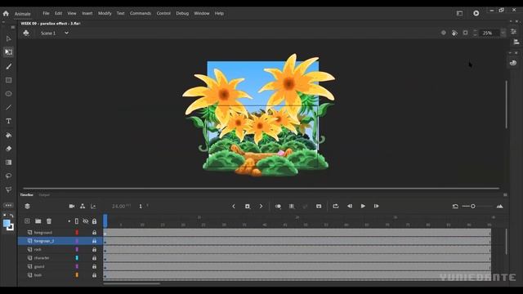This screenshot has height=294, width=523.
Task: Click the blue playhead at frame 1
Action: [105, 220]
